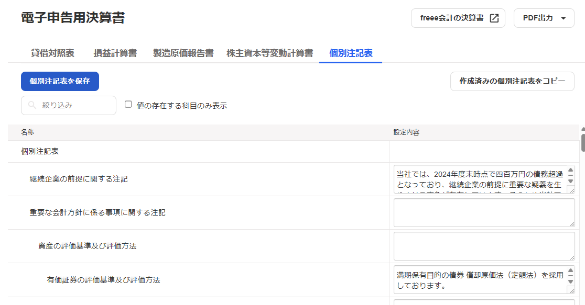Click the search magnifier icon in 絞り込み
585x305 pixels.
click(x=32, y=105)
